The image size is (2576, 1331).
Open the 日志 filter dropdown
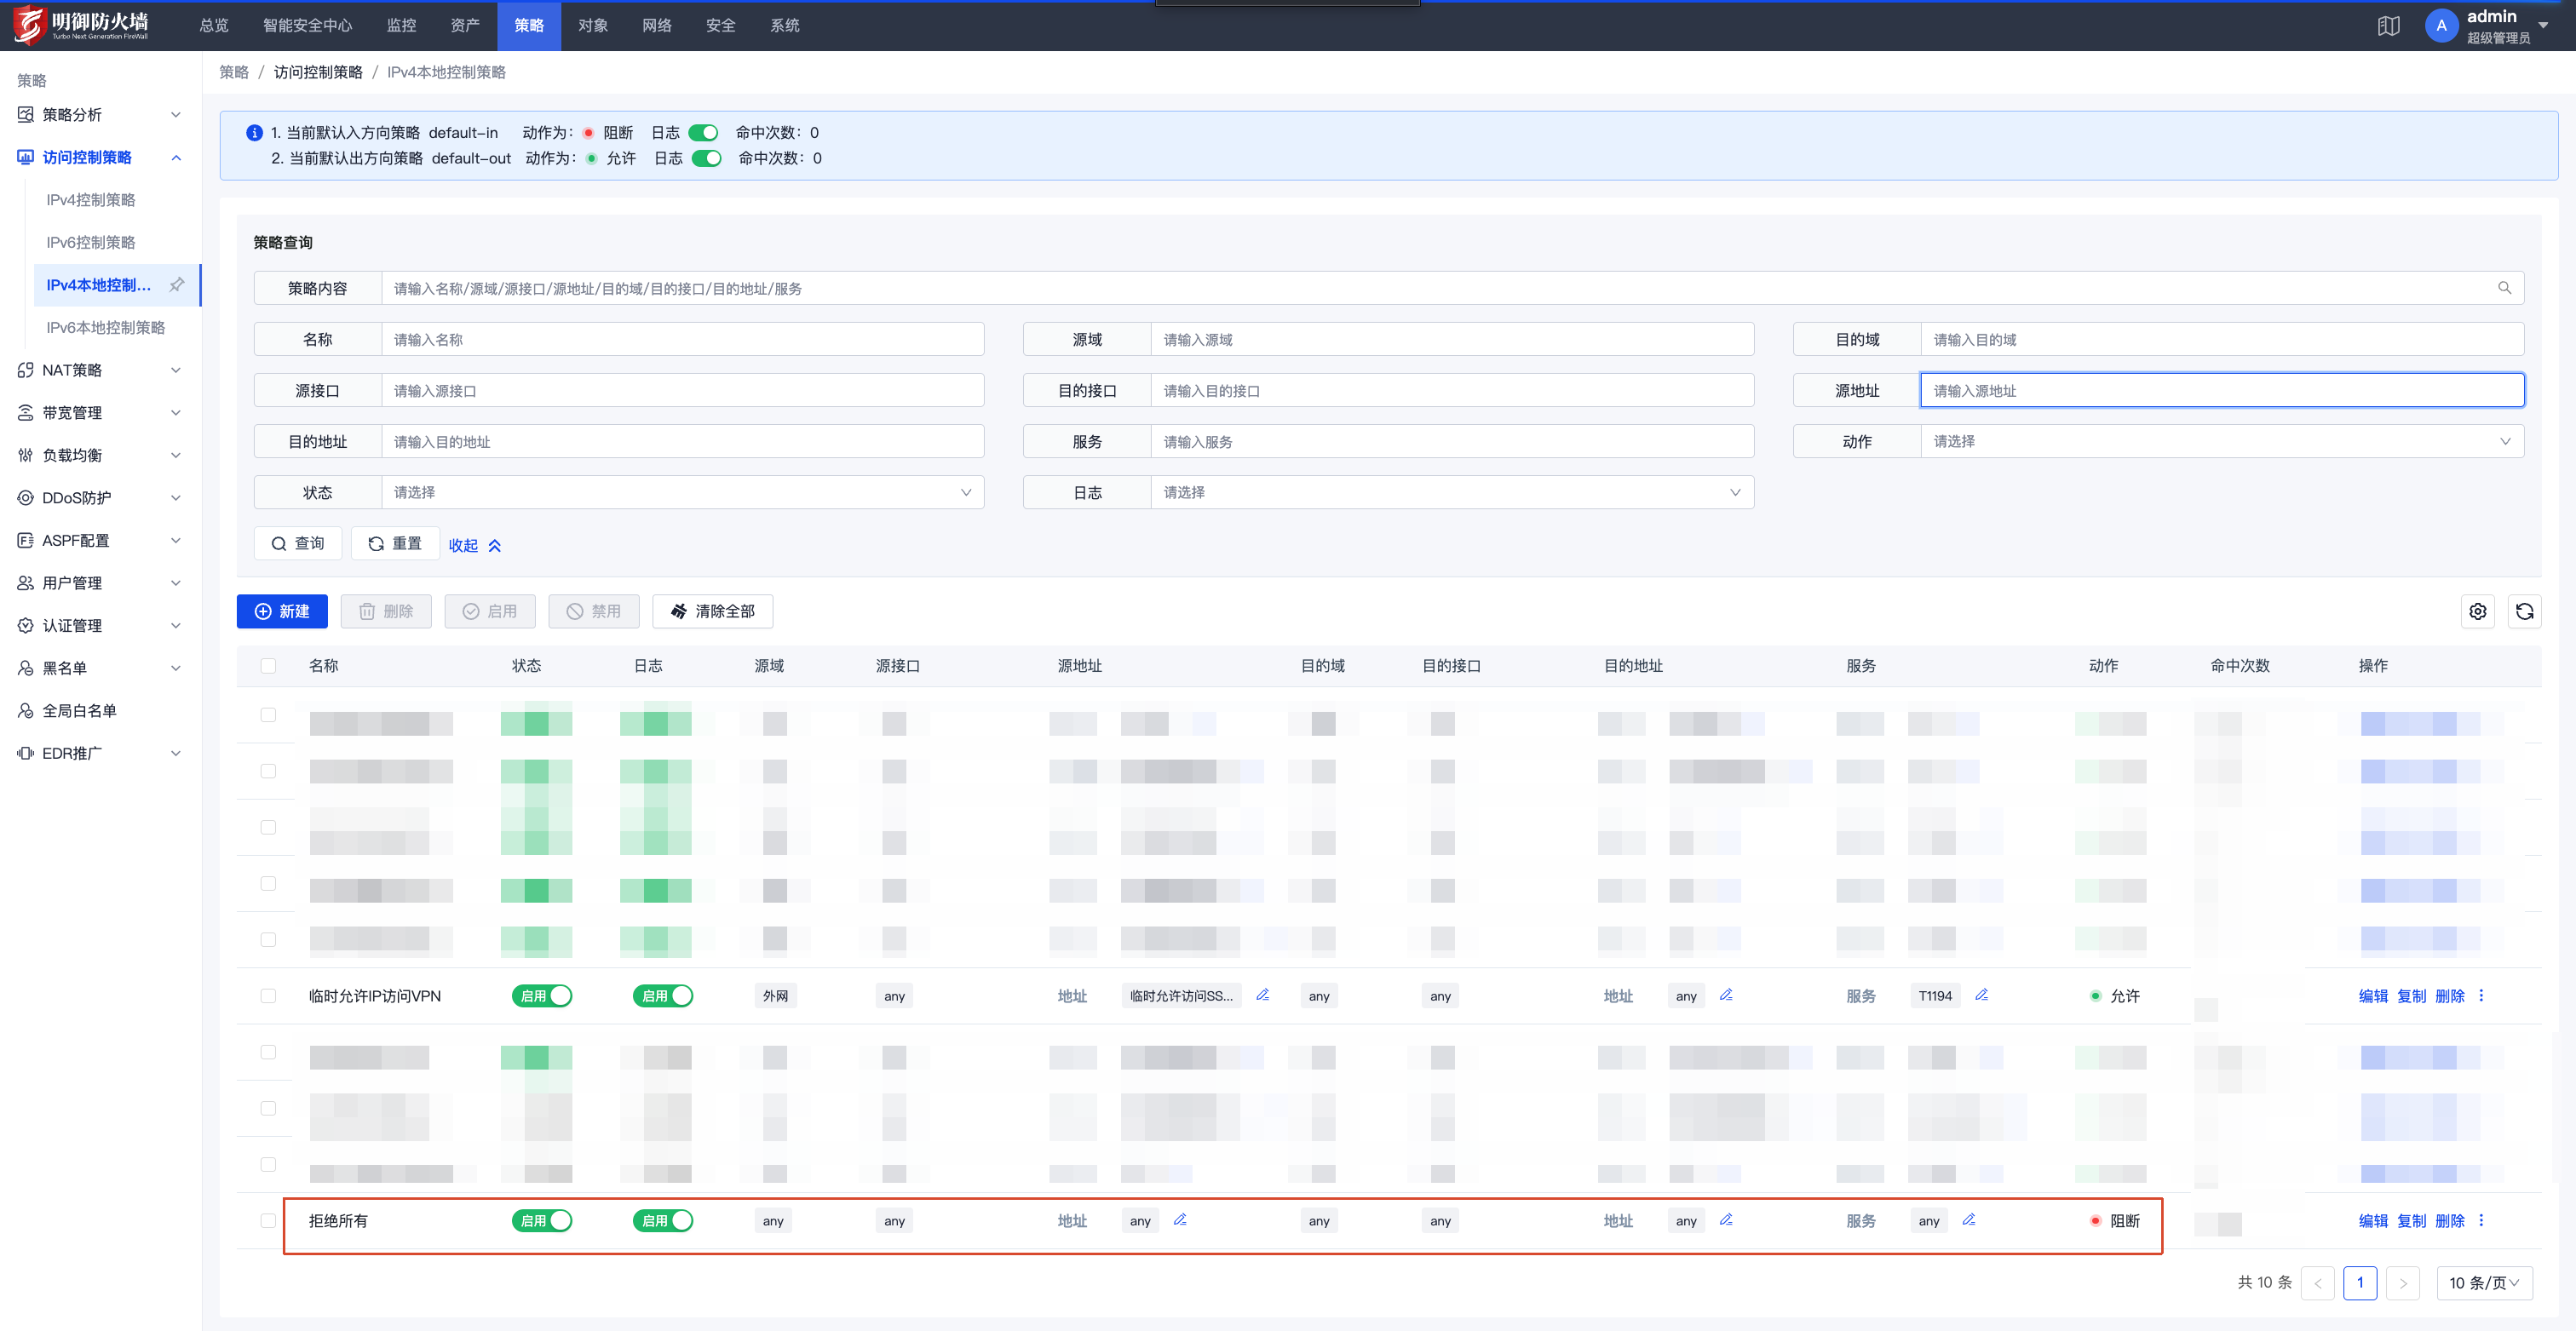pyautogui.click(x=1452, y=492)
